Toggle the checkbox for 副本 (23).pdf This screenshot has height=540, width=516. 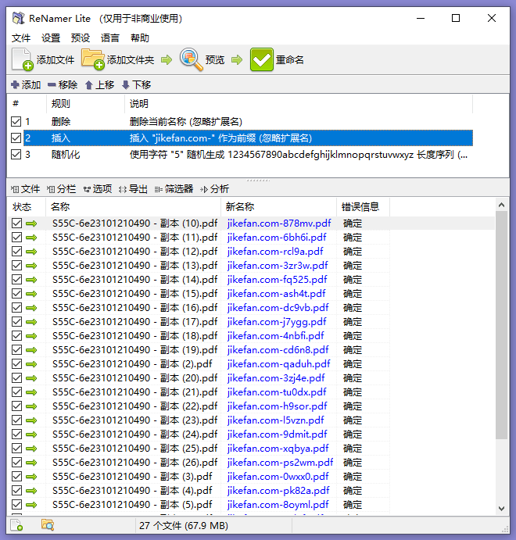[16, 420]
